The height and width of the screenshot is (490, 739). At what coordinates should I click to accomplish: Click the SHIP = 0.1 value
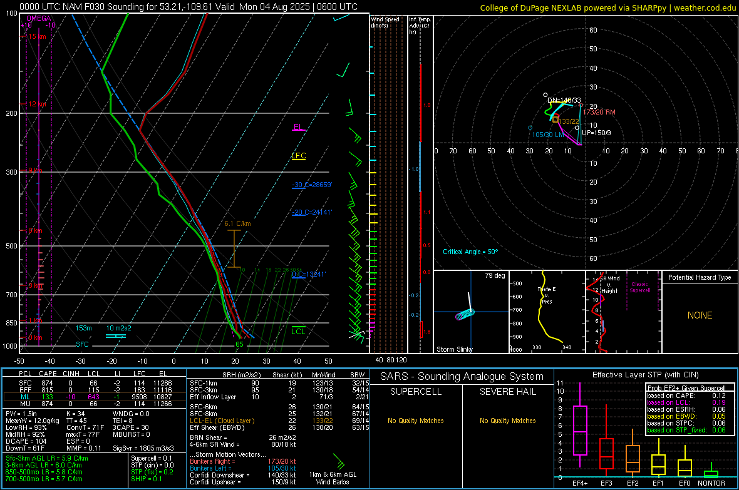point(146,479)
